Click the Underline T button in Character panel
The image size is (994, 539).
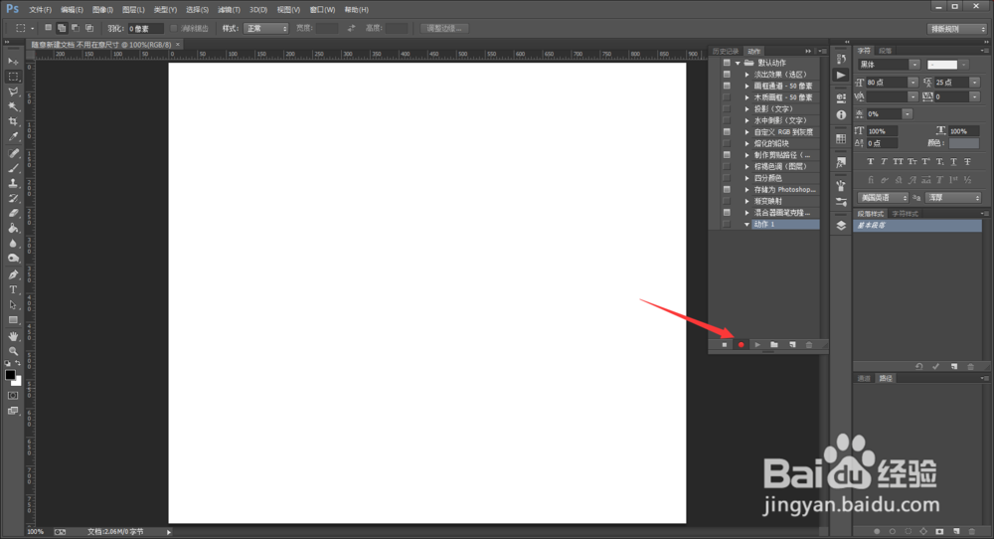[953, 162]
